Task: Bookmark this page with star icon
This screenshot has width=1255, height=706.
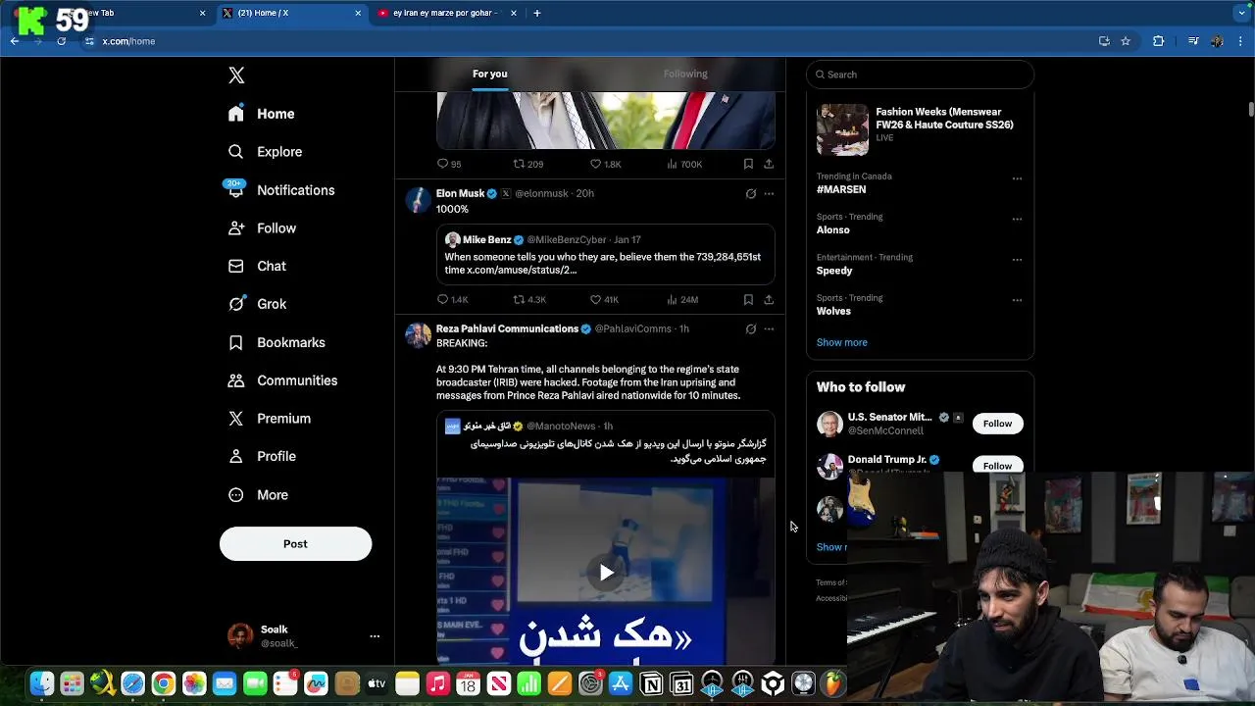Action: (1126, 41)
